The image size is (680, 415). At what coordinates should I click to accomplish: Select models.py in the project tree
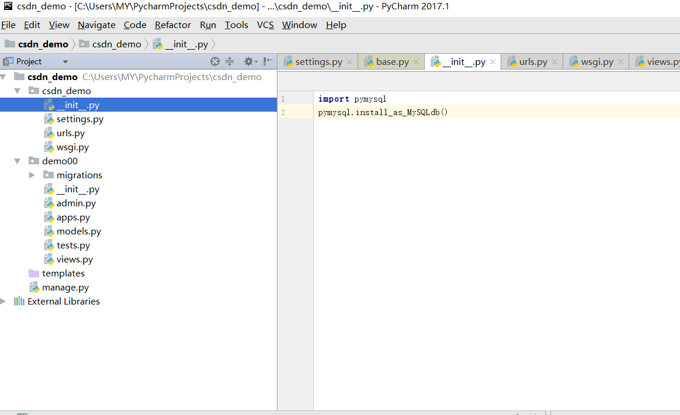coord(78,231)
